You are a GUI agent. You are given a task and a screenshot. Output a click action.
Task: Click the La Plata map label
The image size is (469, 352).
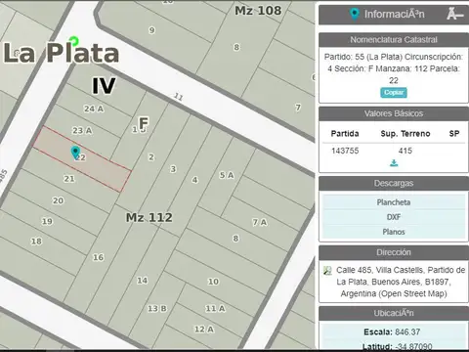[x=61, y=53]
